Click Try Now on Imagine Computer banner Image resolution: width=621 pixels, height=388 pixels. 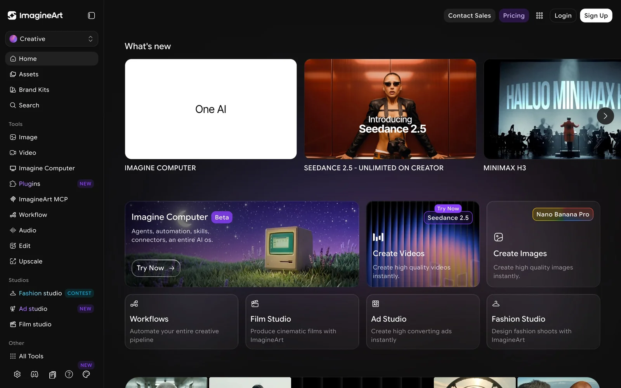156,268
